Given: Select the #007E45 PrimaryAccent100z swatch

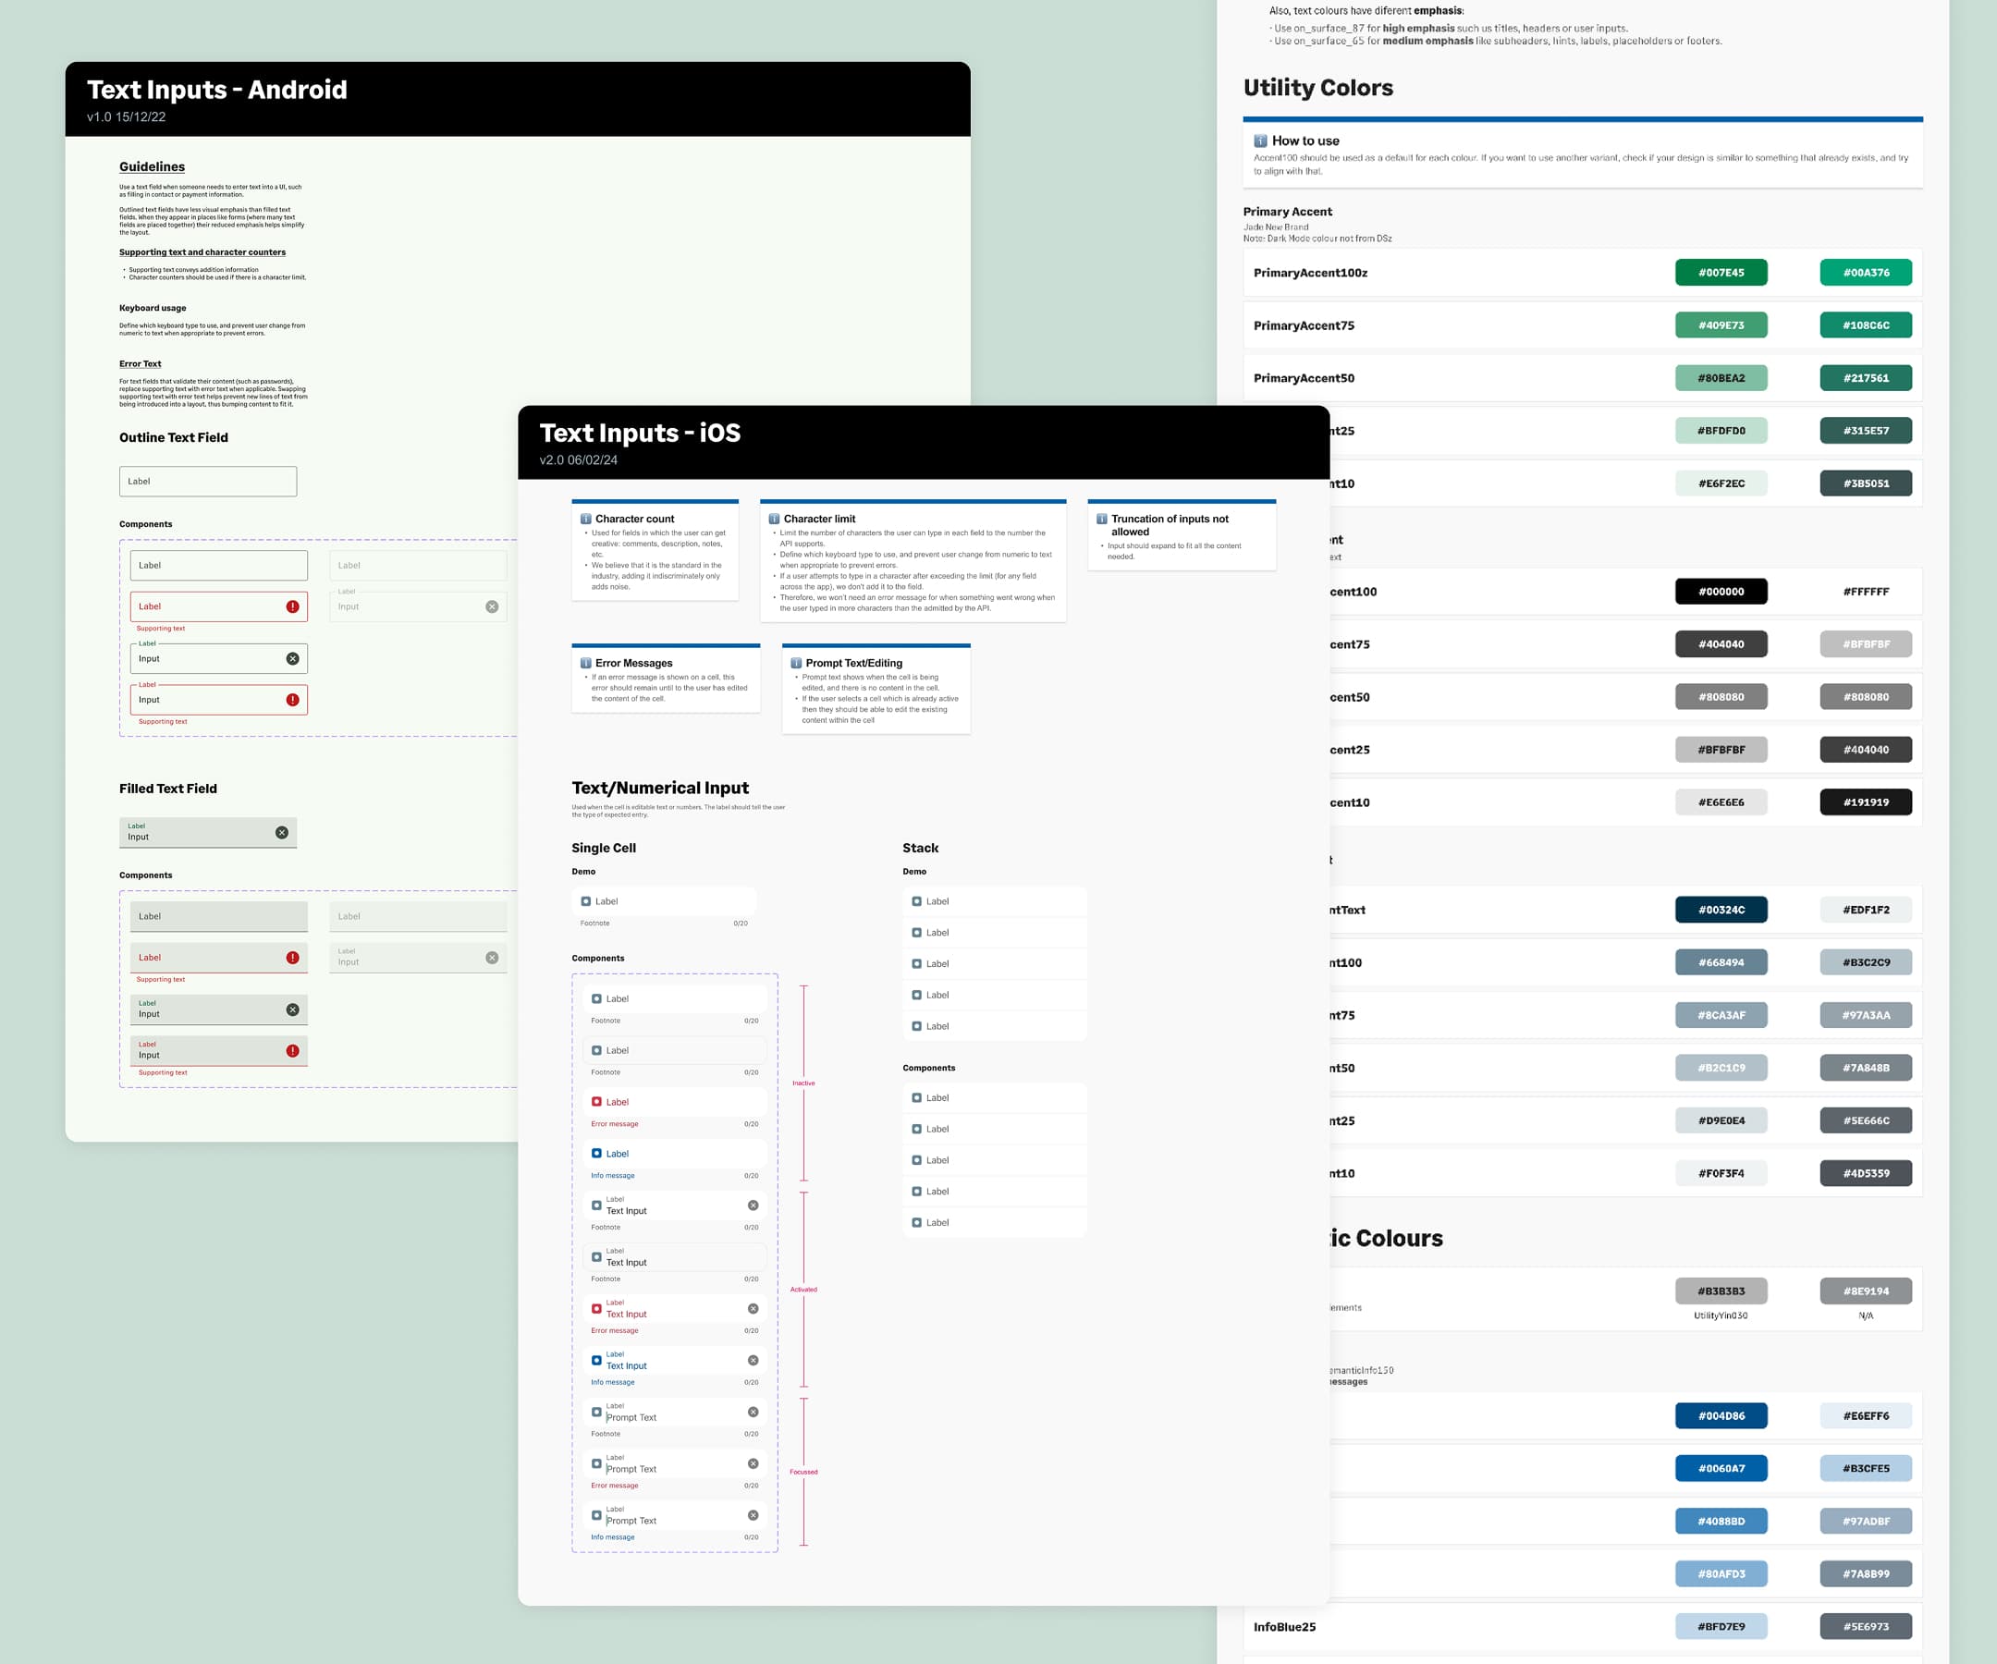Looking at the screenshot, I should tap(1722, 272).
